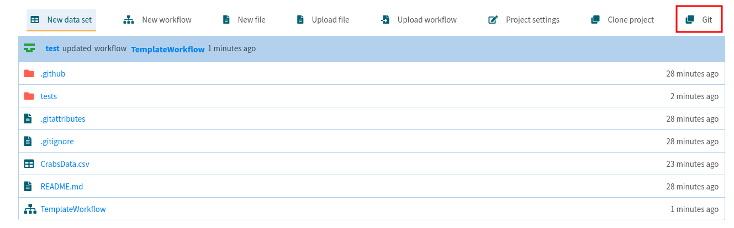The image size is (734, 228).
Task: Click the tests folder icon
Action: (x=29, y=96)
